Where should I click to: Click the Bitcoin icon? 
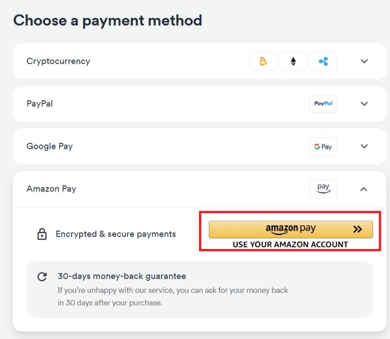(263, 61)
